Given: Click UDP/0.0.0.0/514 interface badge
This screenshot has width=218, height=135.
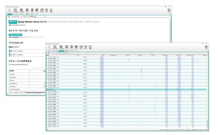Looking at the screenshot, I should coord(15,35).
